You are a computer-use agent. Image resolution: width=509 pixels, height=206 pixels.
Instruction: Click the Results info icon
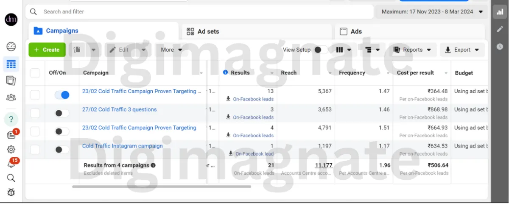pos(225,72)
